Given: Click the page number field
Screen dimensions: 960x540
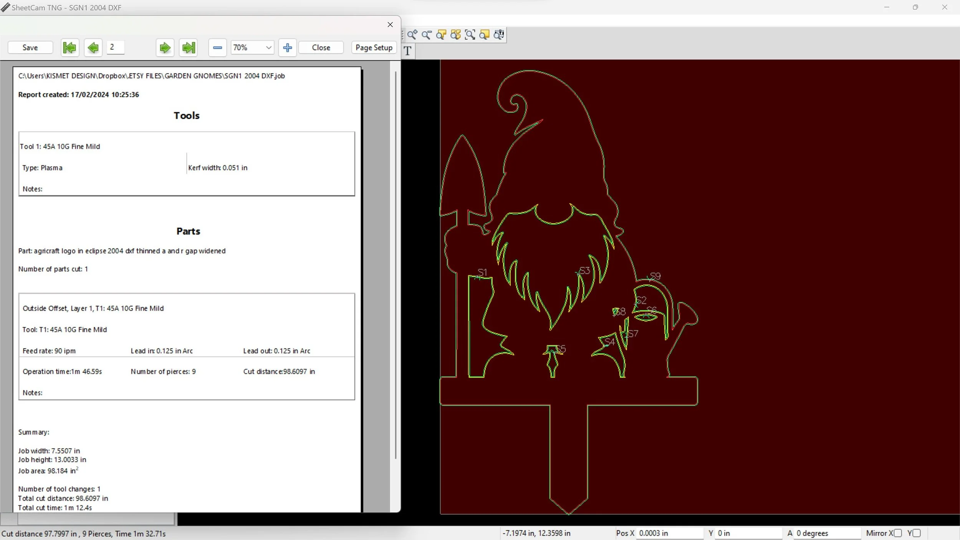Looking at the screenshot, I should tap(115, 47).
